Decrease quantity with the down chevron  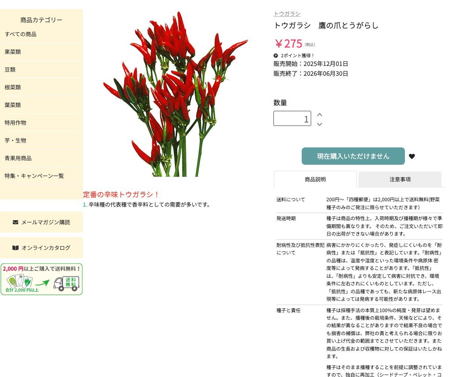coord(319,124)
